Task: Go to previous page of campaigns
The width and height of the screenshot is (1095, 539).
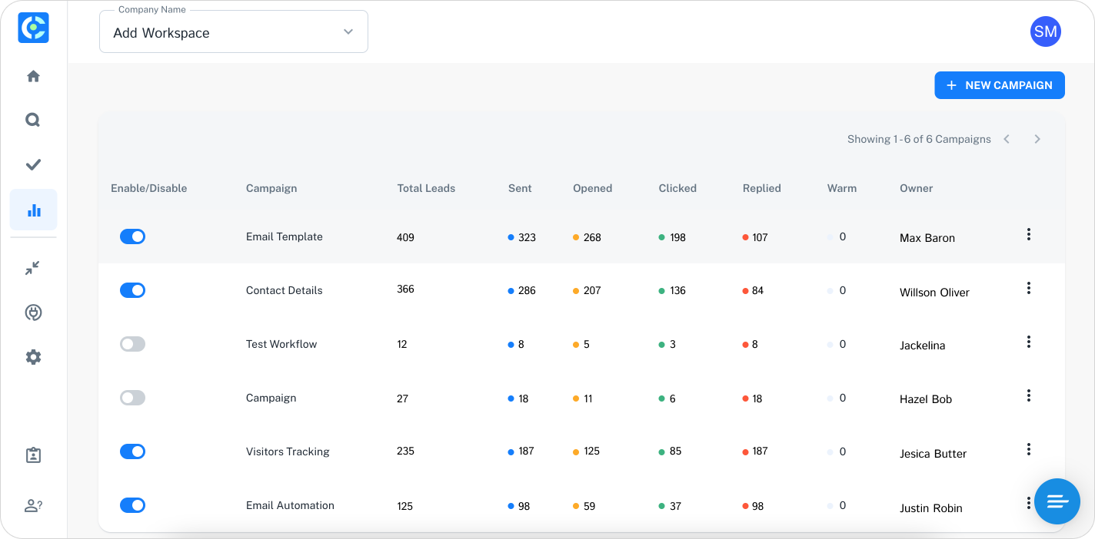Action: pyautogui.click(x=1007, y=139)
